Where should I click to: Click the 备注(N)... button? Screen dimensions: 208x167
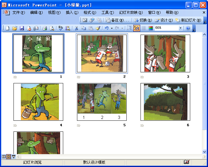117,20
